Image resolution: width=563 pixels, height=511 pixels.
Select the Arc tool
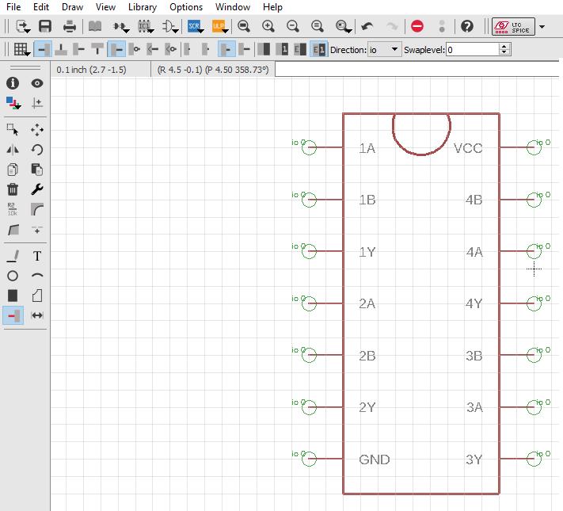[x=37, y=276]
